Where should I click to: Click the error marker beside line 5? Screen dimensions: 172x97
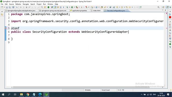tap(5, 28)
